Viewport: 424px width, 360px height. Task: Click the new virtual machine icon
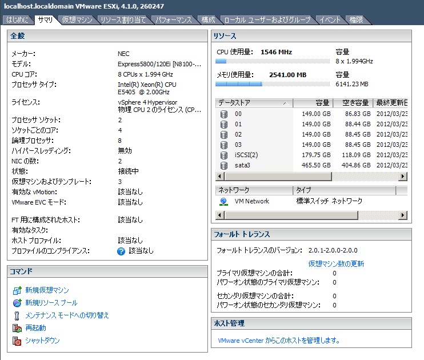pyautogui.click(x=17, y=290)
